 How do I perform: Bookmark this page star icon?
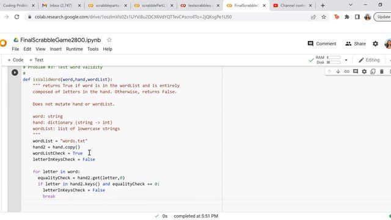[x=324, y=17]
